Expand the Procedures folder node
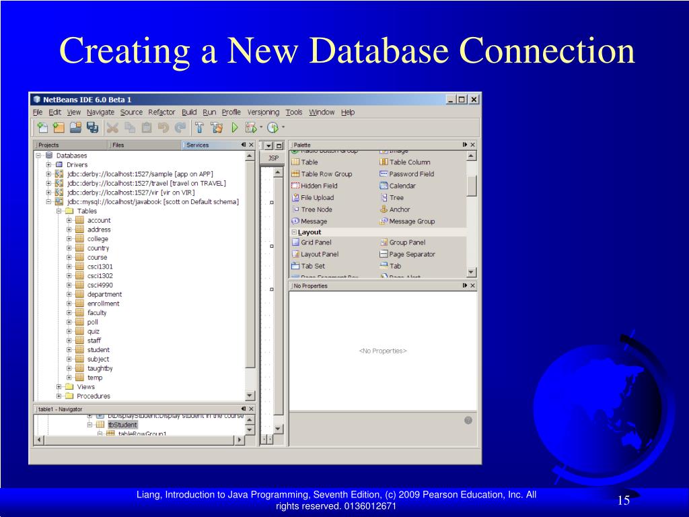Viewport: 689px width, 517px height. [x=59, y=396]
